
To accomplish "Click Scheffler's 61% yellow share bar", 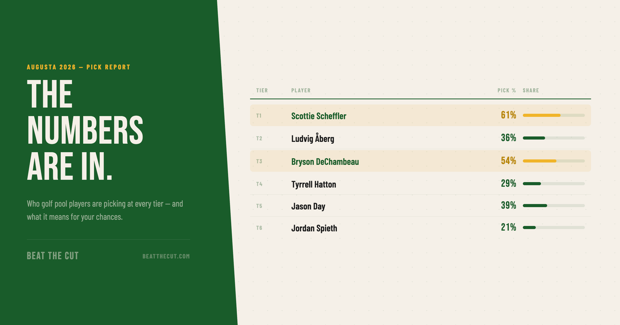I will click(x=542, y=115).
